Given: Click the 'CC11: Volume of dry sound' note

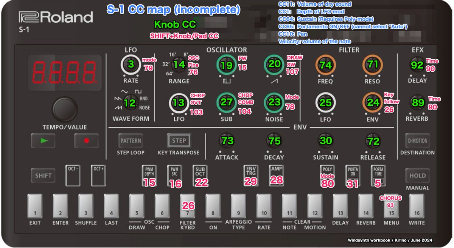Looking at the screenshot, I should point(315,4).
